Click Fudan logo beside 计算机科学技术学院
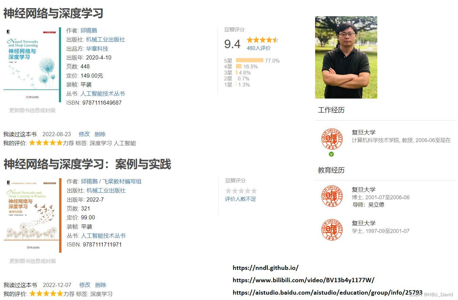 click(x=332, y=139)
